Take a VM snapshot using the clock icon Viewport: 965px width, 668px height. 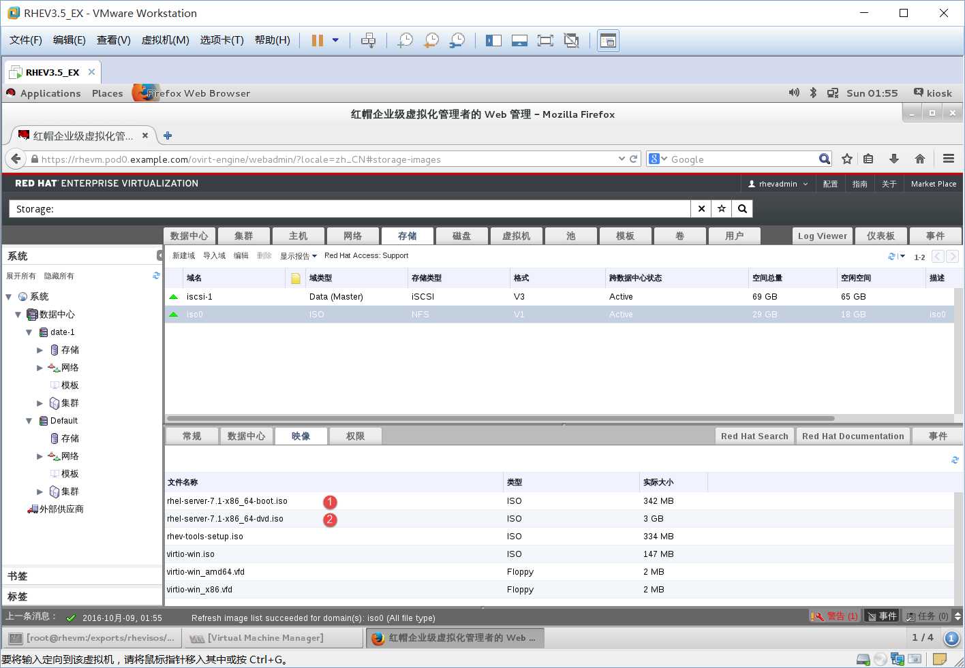pyautogui.click(x=405, y=41)
